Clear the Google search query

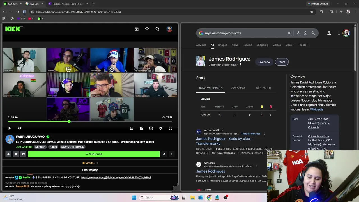tap(289, 33)
